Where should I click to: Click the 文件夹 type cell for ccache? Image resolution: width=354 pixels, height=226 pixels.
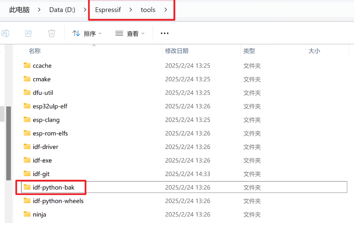tap(252, 66)
